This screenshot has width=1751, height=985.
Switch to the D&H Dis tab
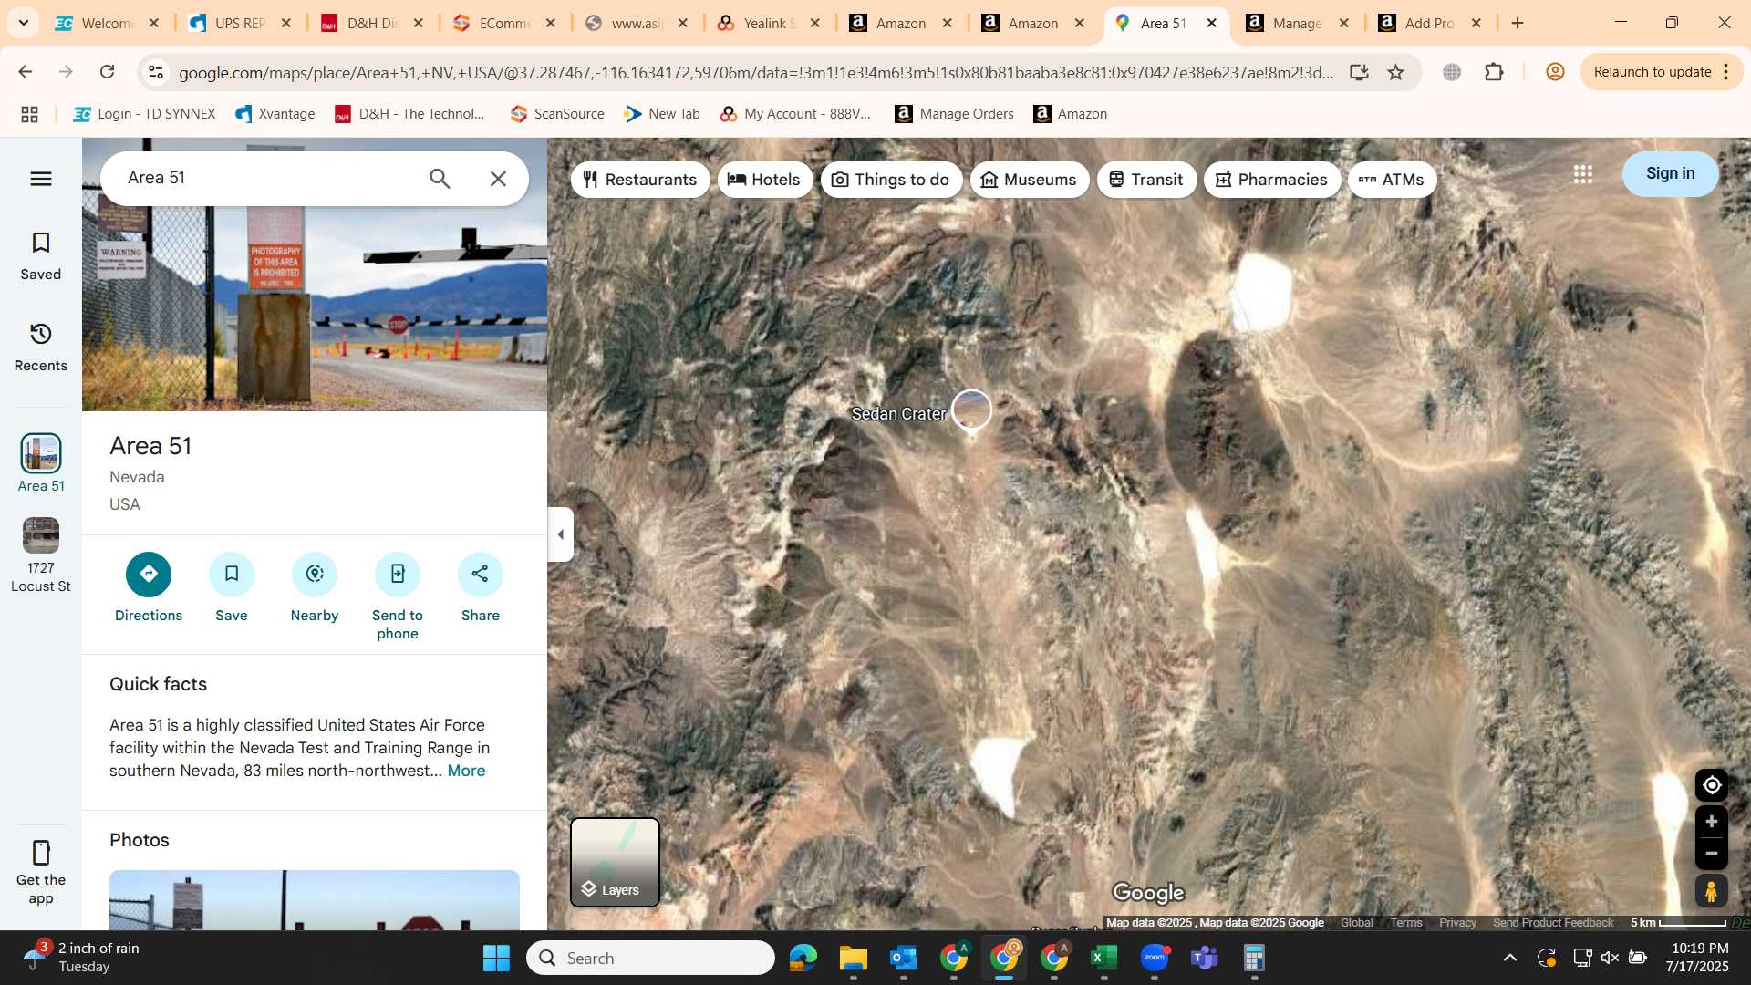(372, 23)
